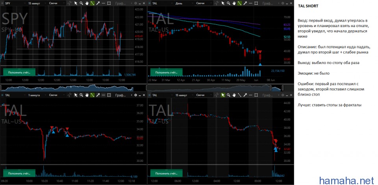This screenshot has height=185, width=378.
Task: Open settings gear of TAL daily chart
Action: click(x=283, y=3)
